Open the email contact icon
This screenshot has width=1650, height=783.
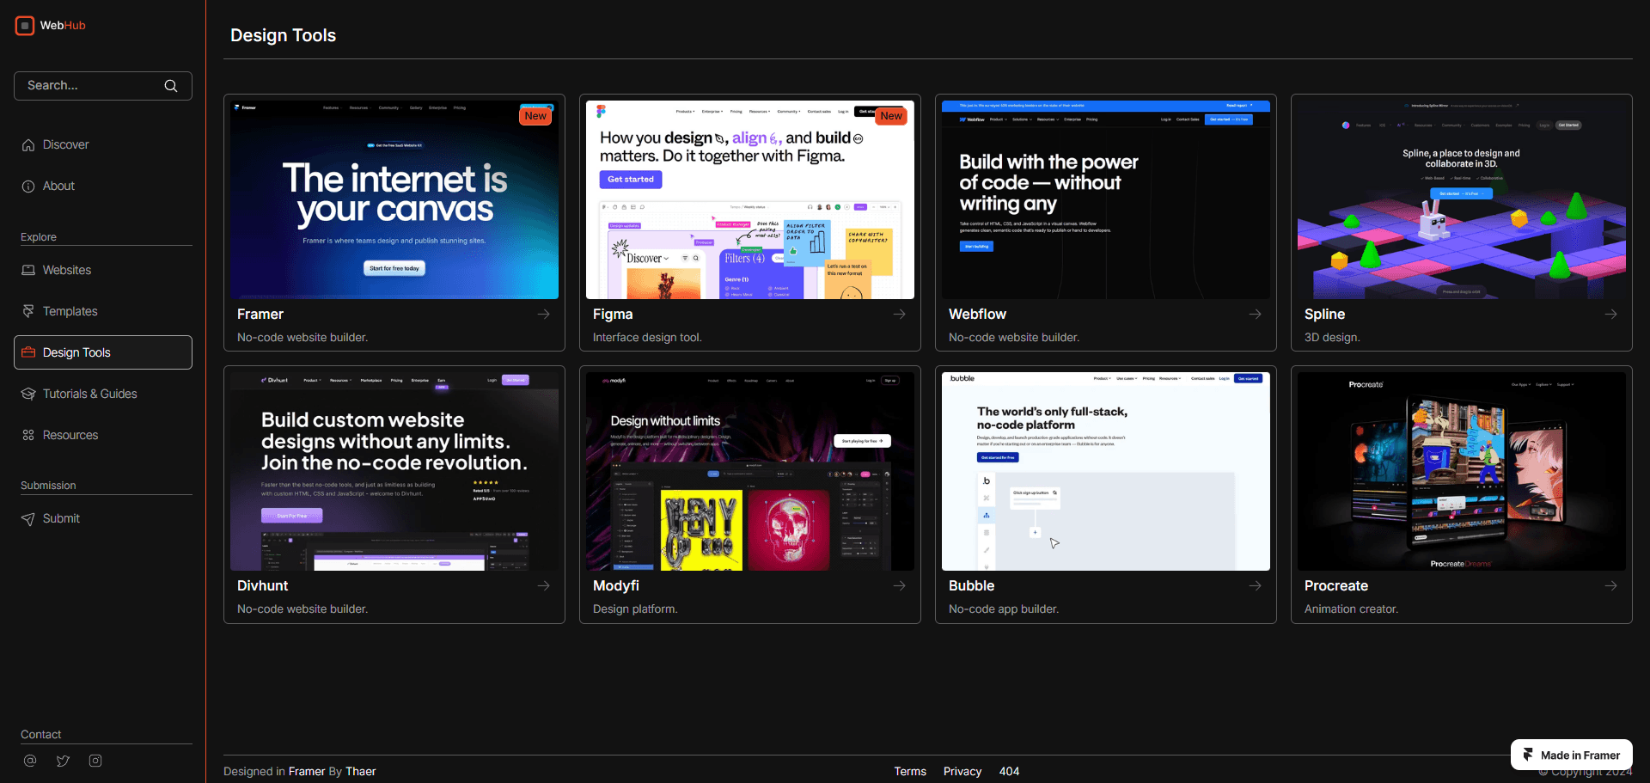(30, 761)
